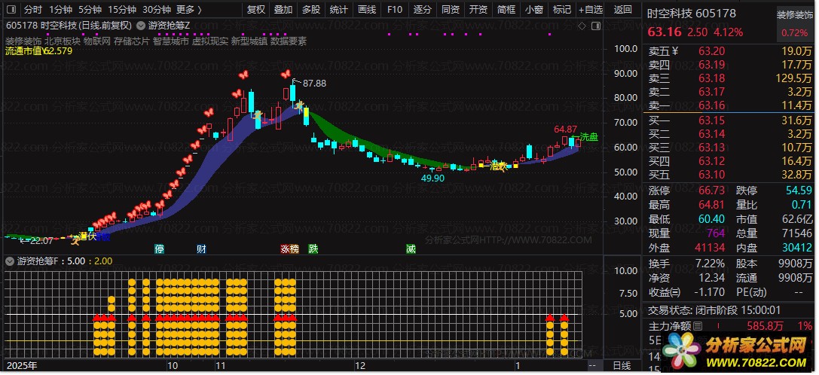This screenshot has width=819, height=375.
Task: Click the 叠加 overlay button
Action: tap(283, 9)
